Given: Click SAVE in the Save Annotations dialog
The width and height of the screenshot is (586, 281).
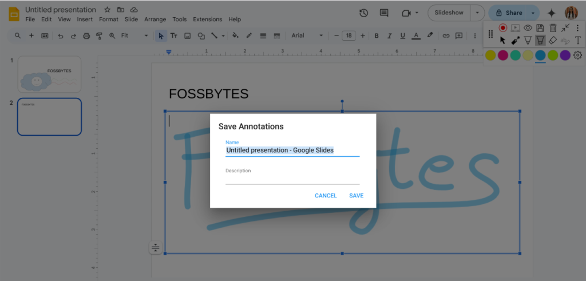Looking at the screenshot, I should point(356,196).
